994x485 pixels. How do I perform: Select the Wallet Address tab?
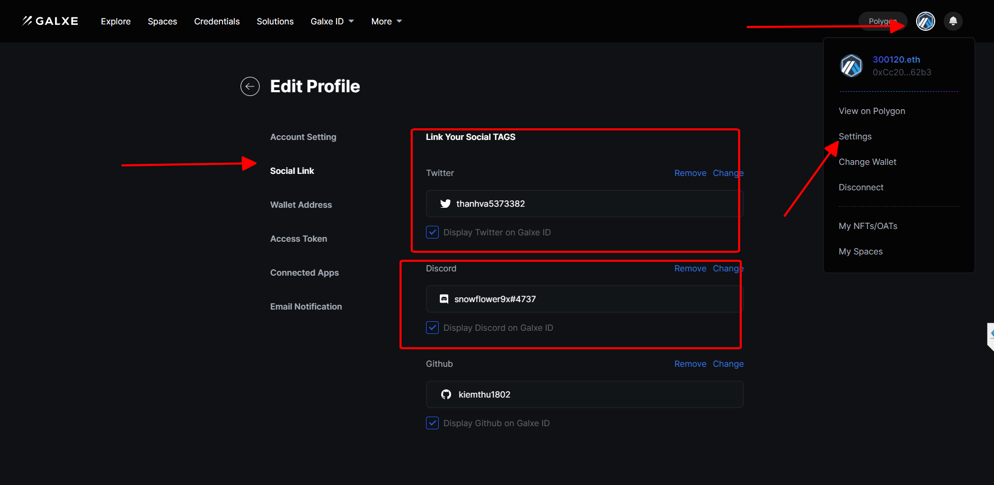coord(301,205)
